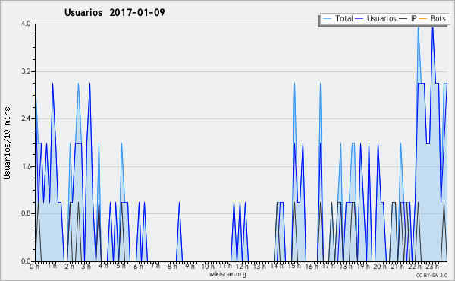Click the 0 h x-axis label
The image size is (455, 281).
tap(34, 267)
